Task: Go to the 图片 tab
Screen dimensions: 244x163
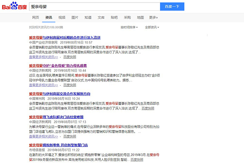Action: tap(75, 18)
